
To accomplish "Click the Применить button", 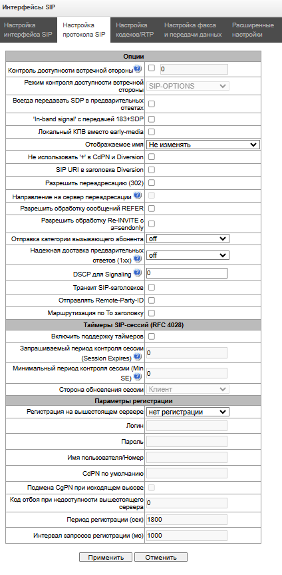I will point(106,558).
